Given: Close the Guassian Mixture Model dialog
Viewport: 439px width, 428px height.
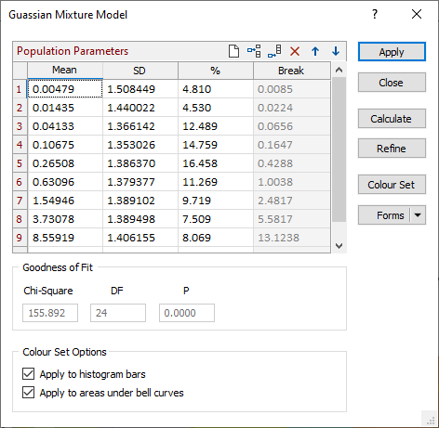Looking at the screenshot, I should pos(417,14).
